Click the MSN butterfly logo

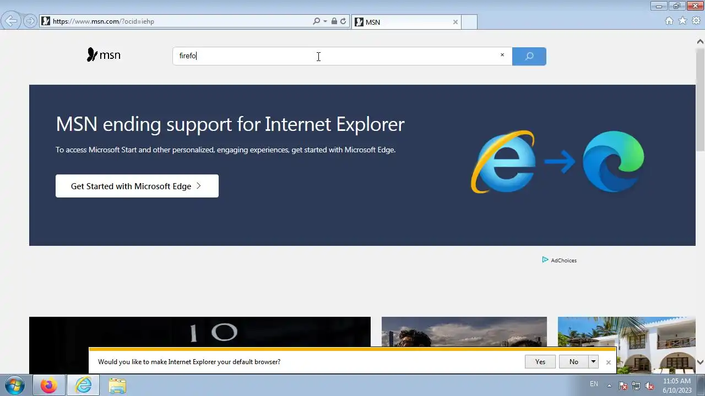[104, 55]
